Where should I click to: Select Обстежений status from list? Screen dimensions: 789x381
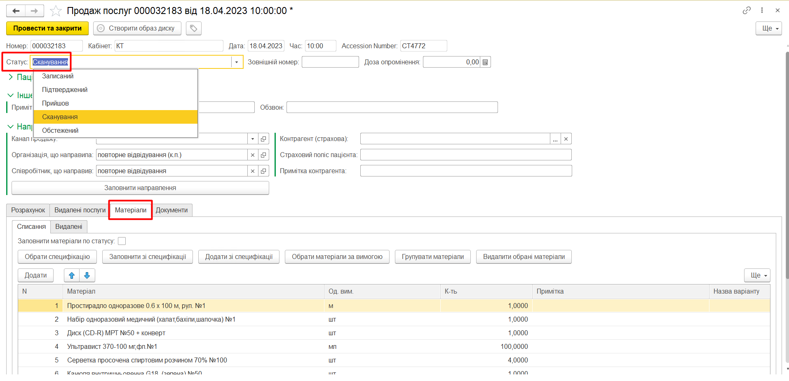[60, 131]
